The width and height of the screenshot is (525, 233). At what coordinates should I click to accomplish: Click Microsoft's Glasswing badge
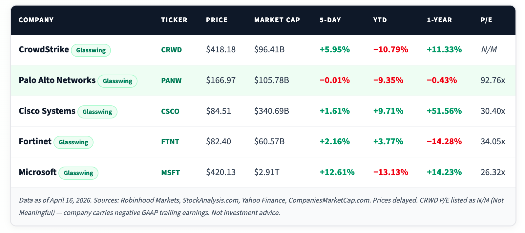(x=78, y=173)
